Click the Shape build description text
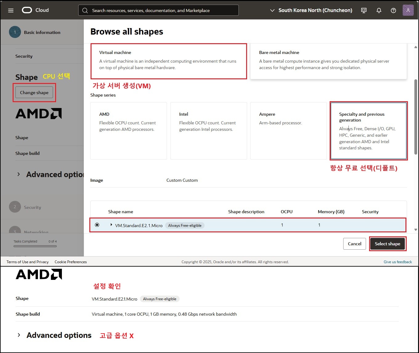This screenshot has height=353, width=419. (164, 314)
